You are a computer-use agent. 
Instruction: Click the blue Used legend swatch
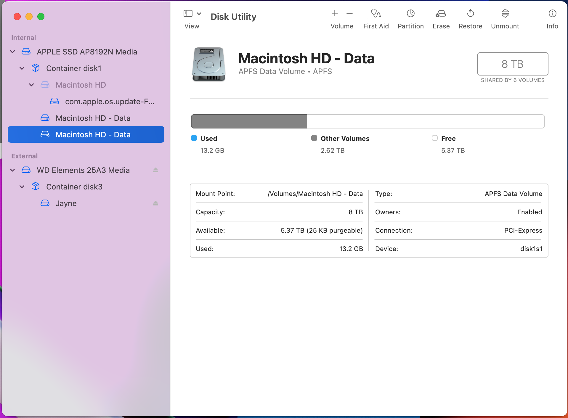pos(194,138)
